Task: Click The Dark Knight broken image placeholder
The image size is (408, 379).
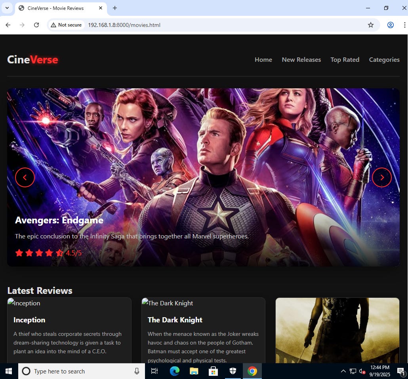Action: [x=168, y=303]
